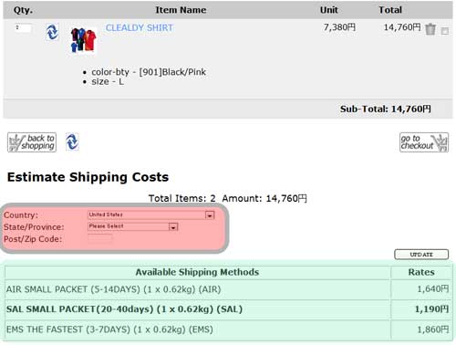Image resolution: width=456 pixels, height=345 pixels.
Task: Expand the State/Province dropdown arrow
Action: (x=173, y=227)
